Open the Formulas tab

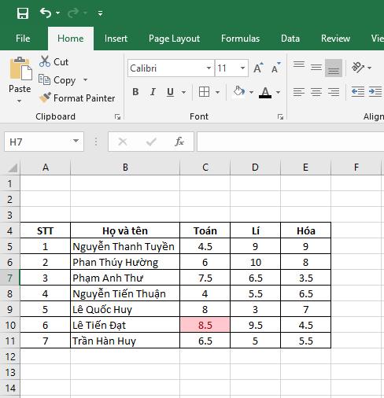[240, 39]
